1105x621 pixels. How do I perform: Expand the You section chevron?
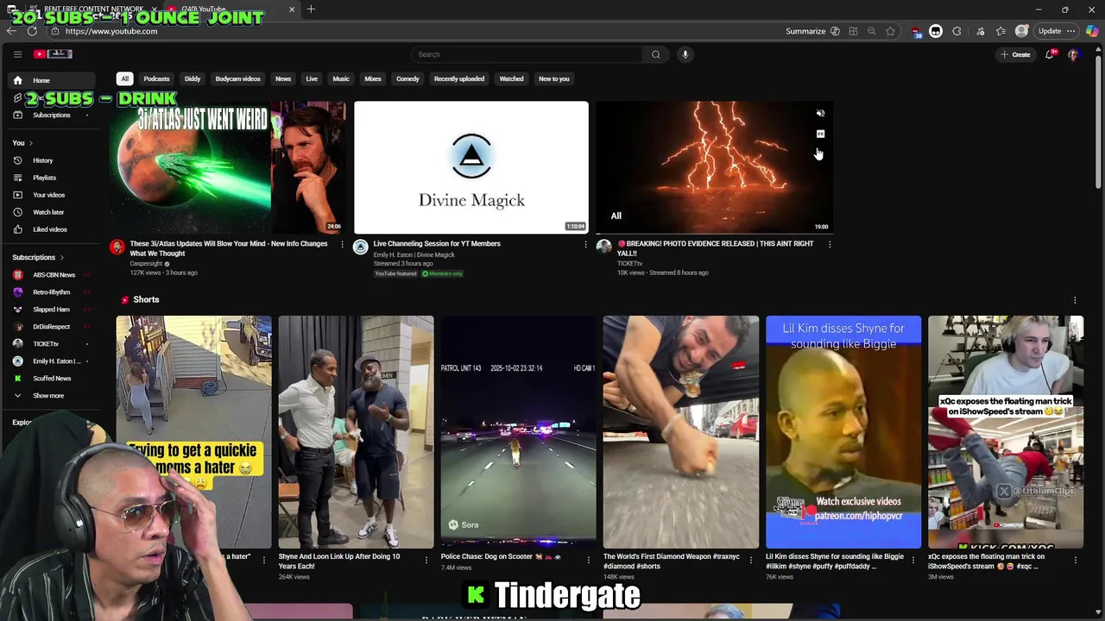(31, 143)
